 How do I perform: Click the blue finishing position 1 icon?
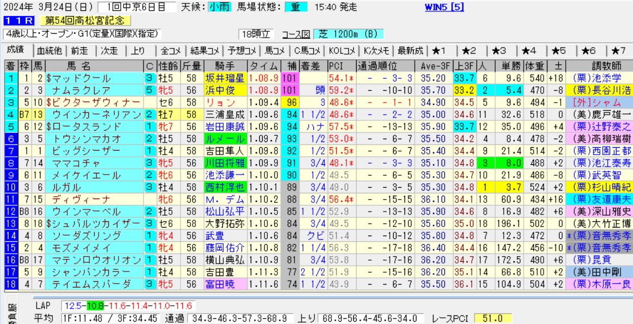coord(10,78)
